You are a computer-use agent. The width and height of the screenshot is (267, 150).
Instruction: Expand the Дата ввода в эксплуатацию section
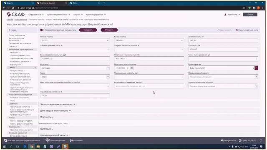pyautogui.click(x=55, y=111)
